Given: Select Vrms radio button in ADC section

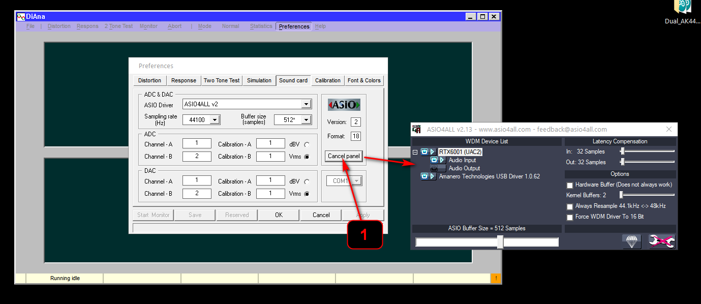Looking at the screenshot, I should [x=307, y=157].
